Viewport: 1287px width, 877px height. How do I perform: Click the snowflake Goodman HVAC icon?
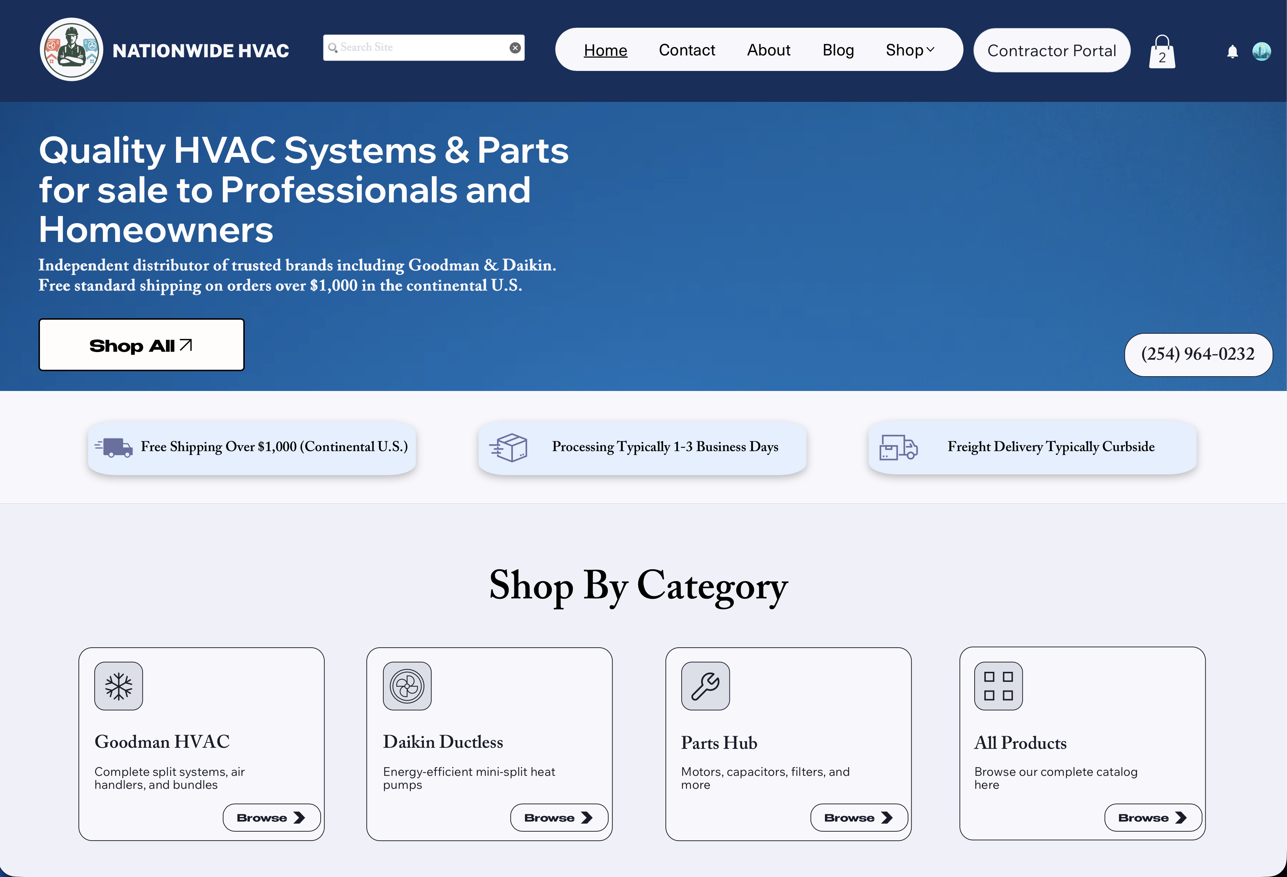pyautogui.click(x=118, y=686)
